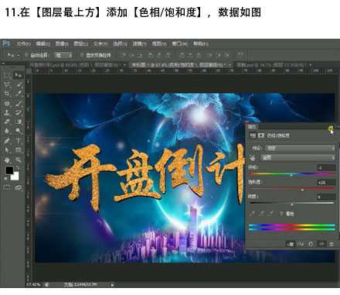Open the 选择 (Select) menu
The width and height of the screenshot is (340, 295).
(121, 44)
